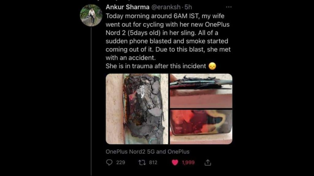Click the retweet arrows icon
This screenshot has width=314, height=176.
click(x=142, y=163)
